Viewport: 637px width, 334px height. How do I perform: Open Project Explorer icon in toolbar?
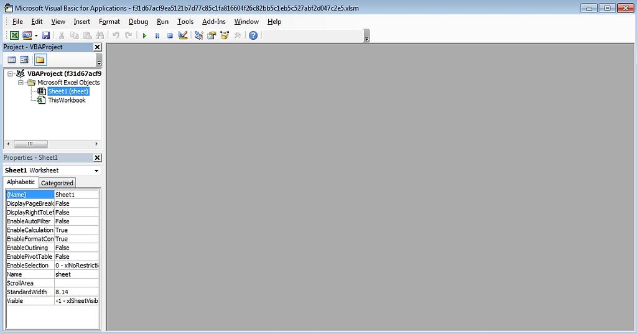198,35
